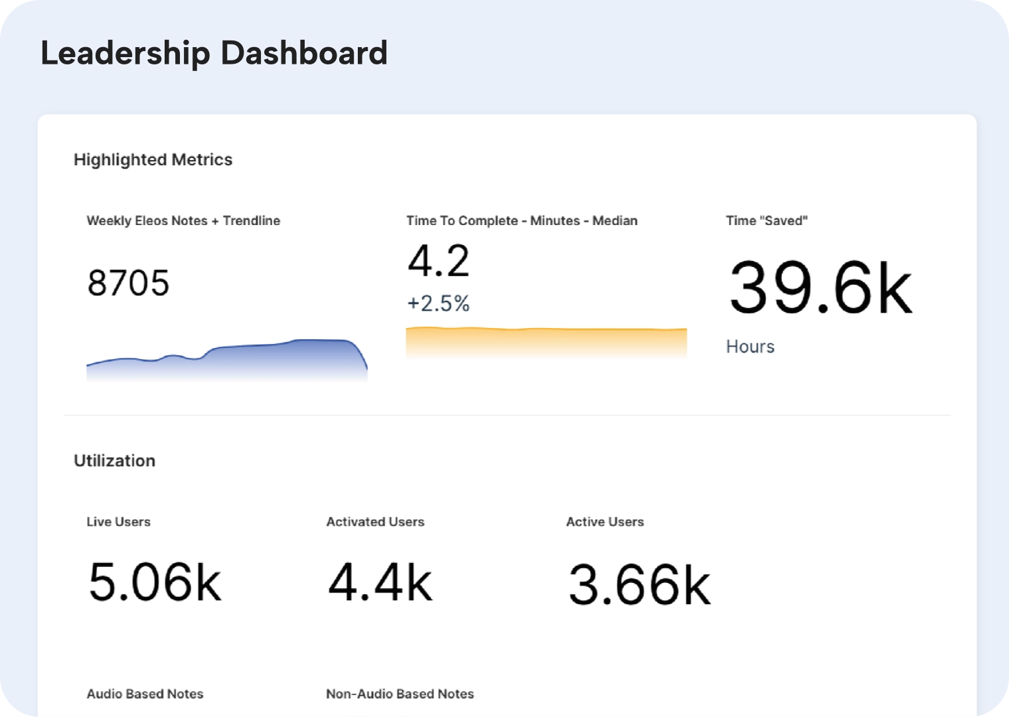Click the Leadership Dashboard title
Screen dimensions: 1009x717
[x=214, y=53]
